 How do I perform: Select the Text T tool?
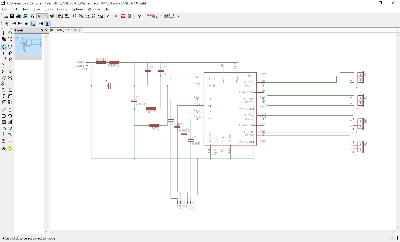point(10,110)
